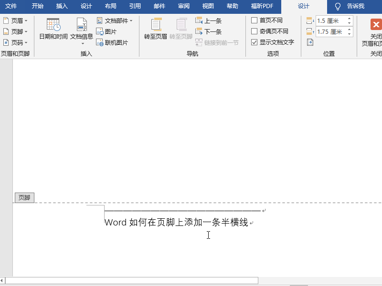382x286 pixels.
Task: Enable Different First Page (首页不同) checkbox
Action: click(254, 20)
